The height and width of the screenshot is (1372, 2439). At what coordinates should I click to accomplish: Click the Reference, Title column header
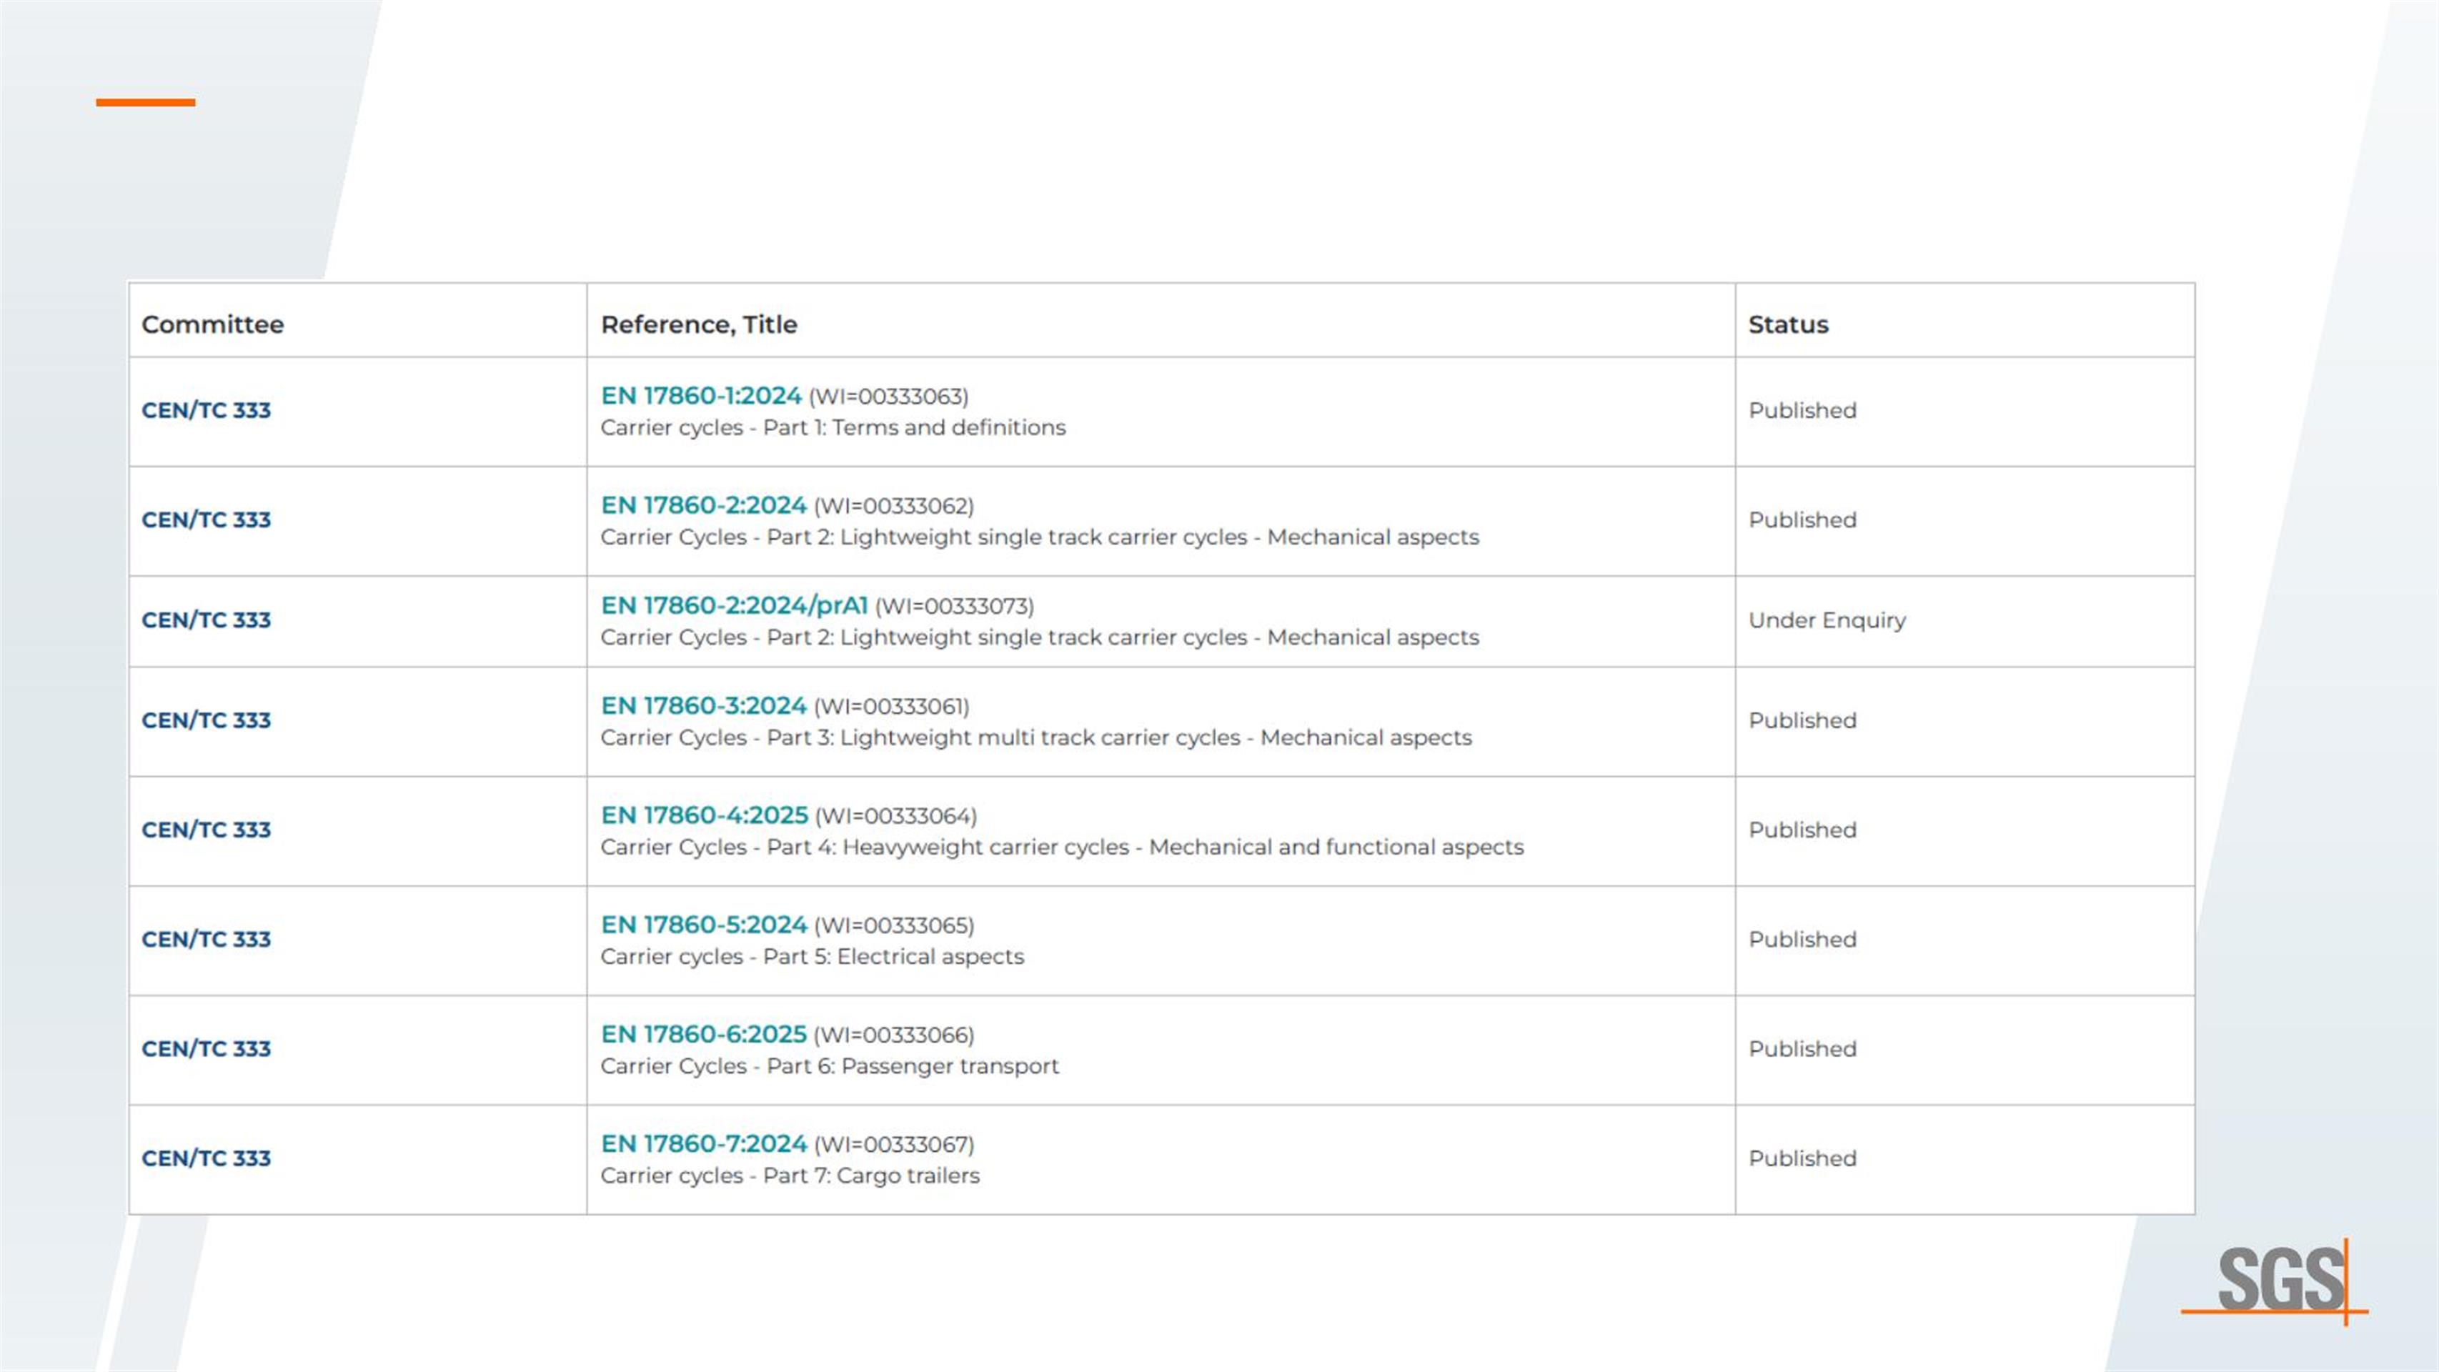tap(699, 324)
